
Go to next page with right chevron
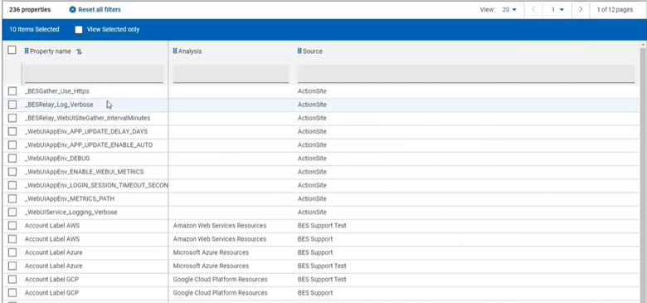click(581, 9)
